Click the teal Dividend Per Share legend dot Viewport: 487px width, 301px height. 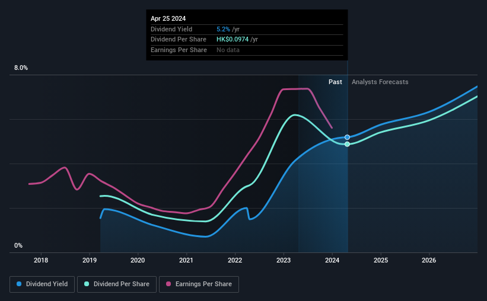pos(87,284)
